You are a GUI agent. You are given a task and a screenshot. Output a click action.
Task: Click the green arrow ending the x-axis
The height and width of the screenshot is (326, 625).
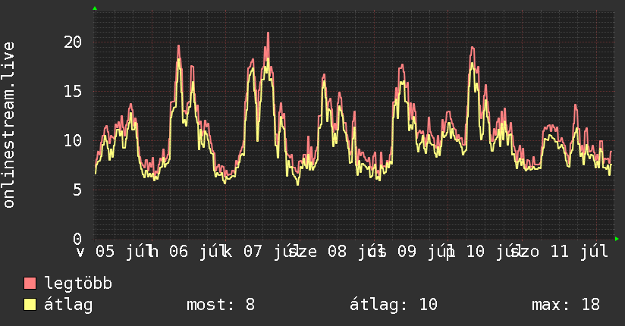(x=617, y=239)
